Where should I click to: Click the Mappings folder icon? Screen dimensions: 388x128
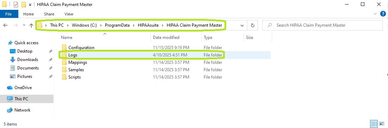[64, 62]
